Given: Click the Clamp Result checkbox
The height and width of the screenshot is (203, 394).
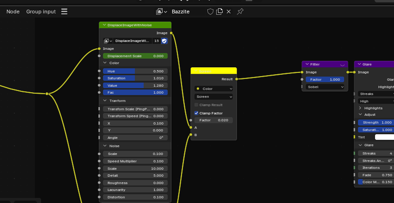Looking at the screenshot, I should tap(196, 105).
